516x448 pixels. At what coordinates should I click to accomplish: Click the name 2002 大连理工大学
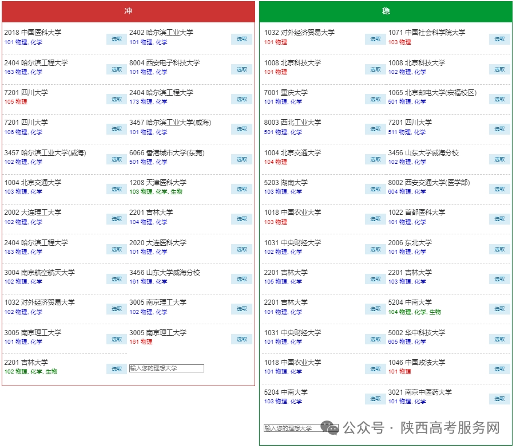point(33,213)
